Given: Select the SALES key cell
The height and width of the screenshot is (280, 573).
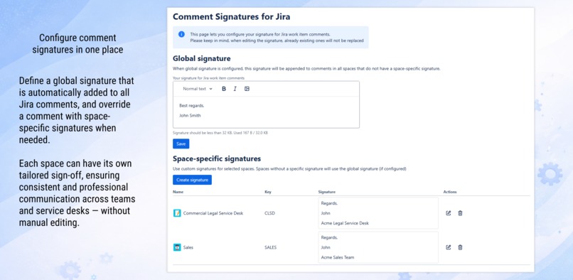Looking at the screenshot, I should [270, 247].
